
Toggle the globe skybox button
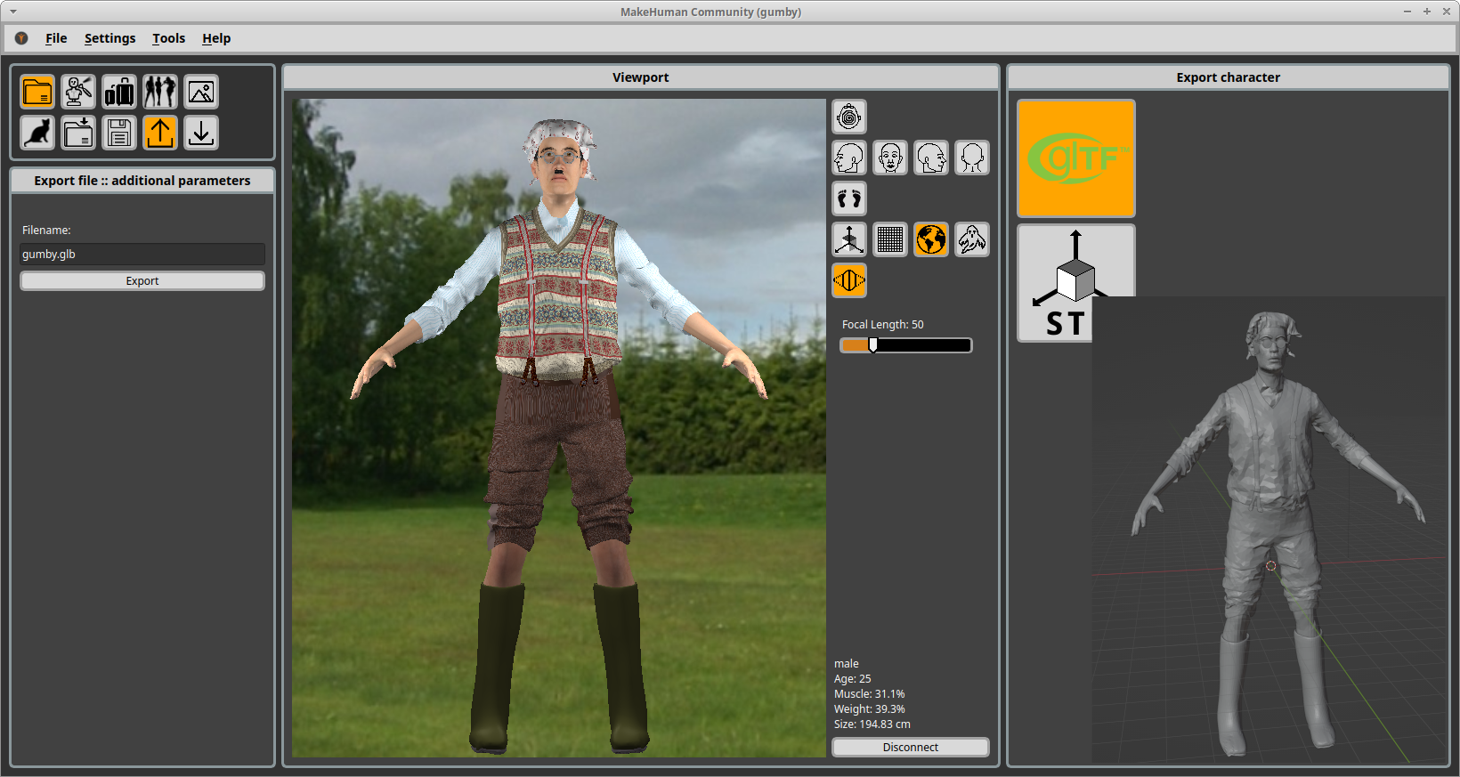[931, 239]
